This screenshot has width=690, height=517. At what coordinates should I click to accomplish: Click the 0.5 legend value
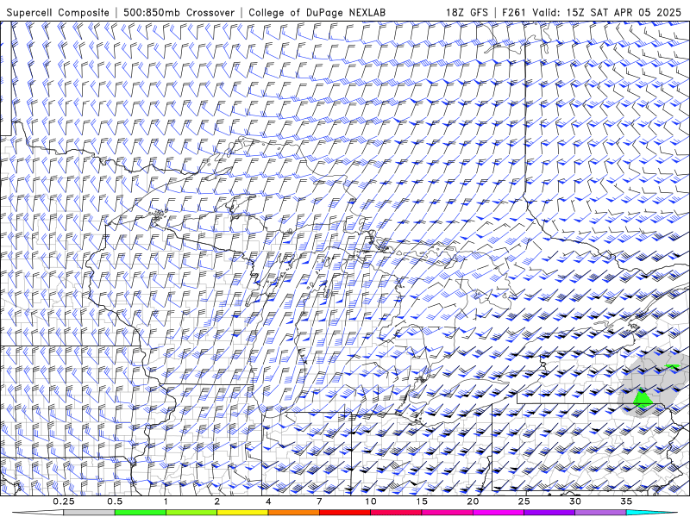point(115,501)
